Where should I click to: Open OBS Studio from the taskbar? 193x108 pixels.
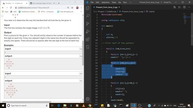coord(140,105)
